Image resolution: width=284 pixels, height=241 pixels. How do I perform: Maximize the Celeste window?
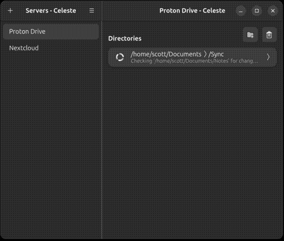(257, 11)
